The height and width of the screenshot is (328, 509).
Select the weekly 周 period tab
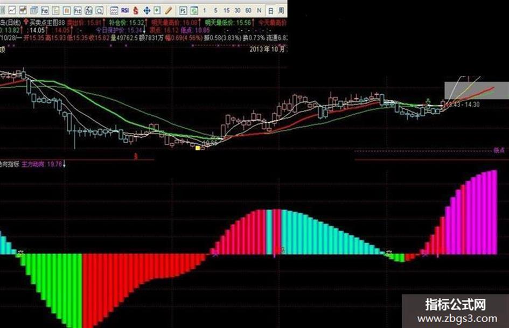tap(282, 11)
